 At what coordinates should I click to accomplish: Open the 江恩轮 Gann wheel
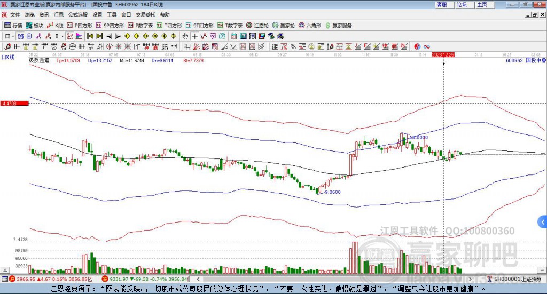257,26
